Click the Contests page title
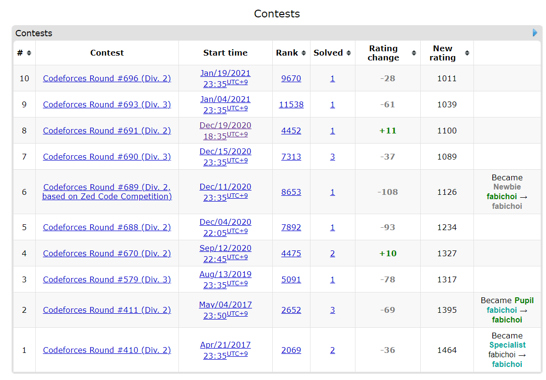 [x=277, y=14]
